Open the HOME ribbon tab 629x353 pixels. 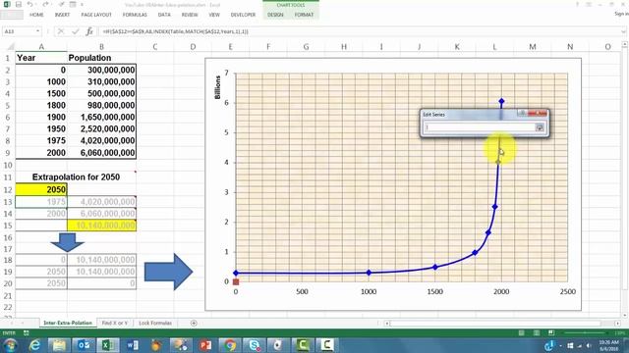36,15
